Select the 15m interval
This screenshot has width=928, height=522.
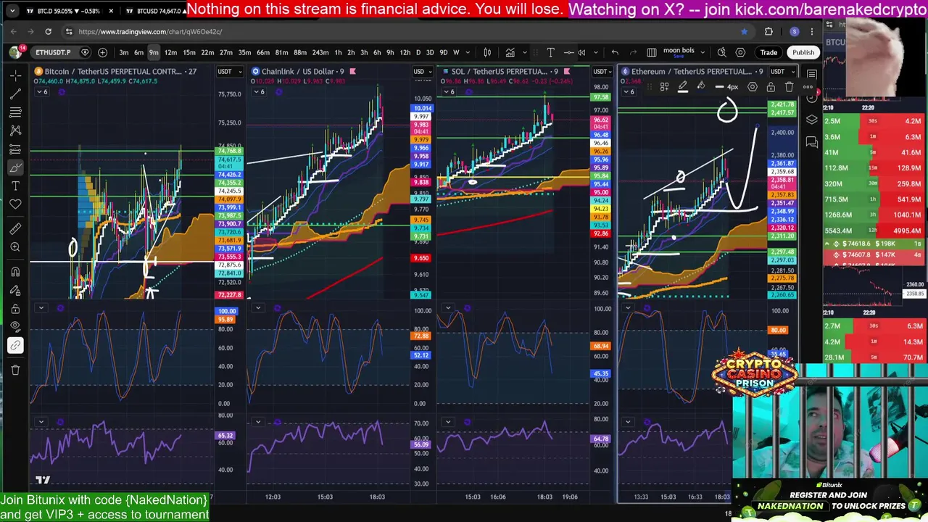click(x=188, y=52)
